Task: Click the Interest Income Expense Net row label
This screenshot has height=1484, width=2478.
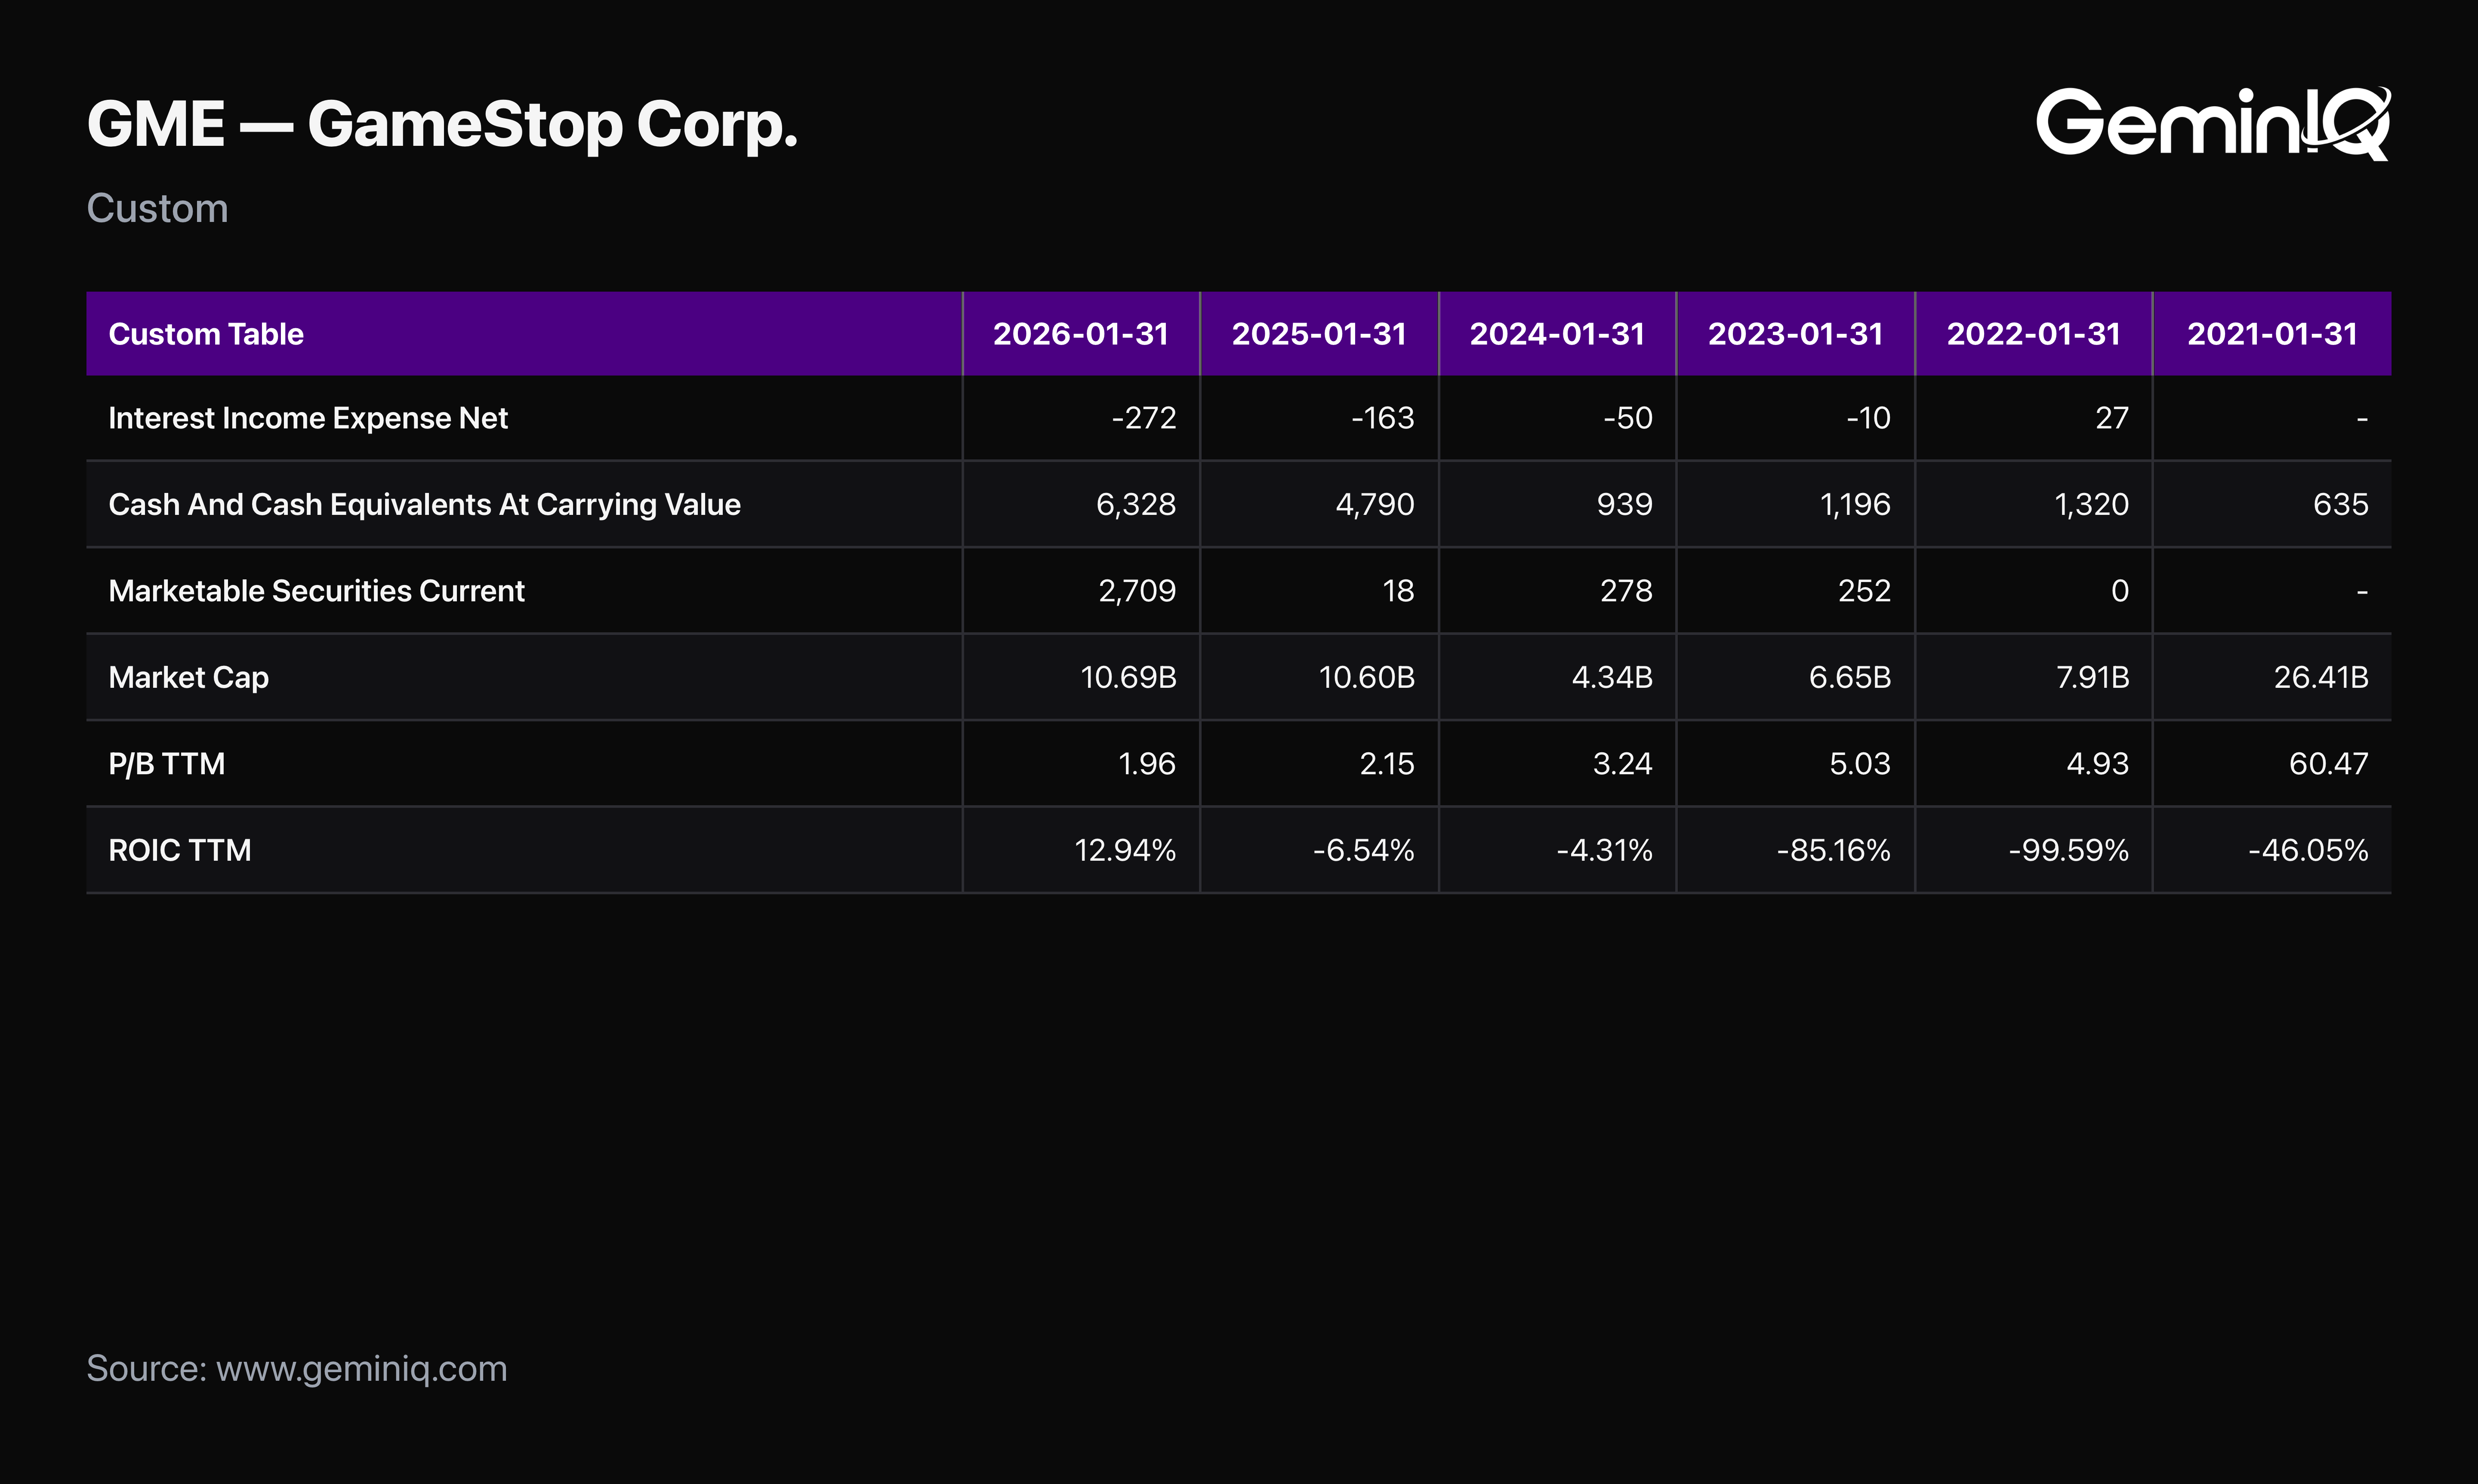Action: tap(308, 418)
